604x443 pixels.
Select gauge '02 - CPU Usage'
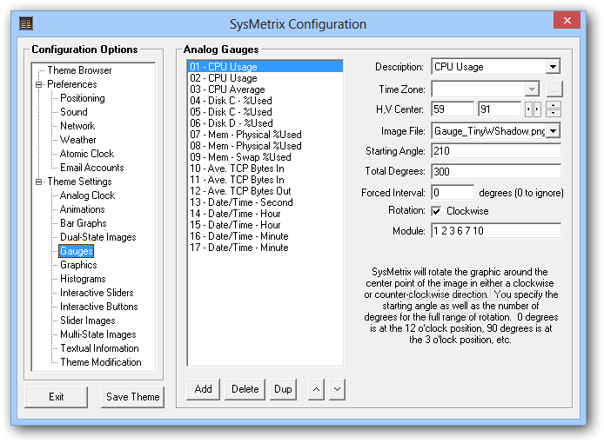pos(265,78)
